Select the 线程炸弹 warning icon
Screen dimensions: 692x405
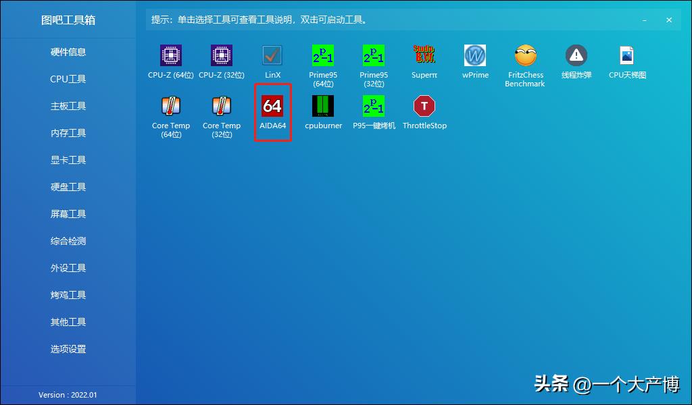576,55
